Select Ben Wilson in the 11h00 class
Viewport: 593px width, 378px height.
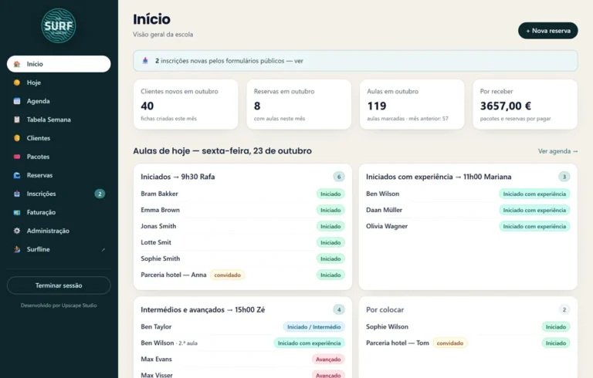382,194
